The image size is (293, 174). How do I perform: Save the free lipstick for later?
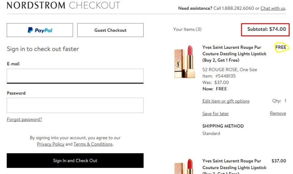216,114
